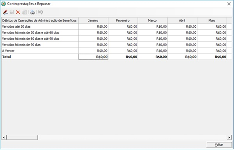
Task: Click the grayed copy documents icon
Action: (x=25, y=12)
